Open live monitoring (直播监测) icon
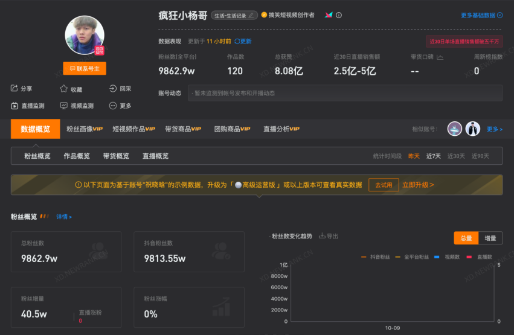This screenshot has height=335, width=514. tap(14, 106)
